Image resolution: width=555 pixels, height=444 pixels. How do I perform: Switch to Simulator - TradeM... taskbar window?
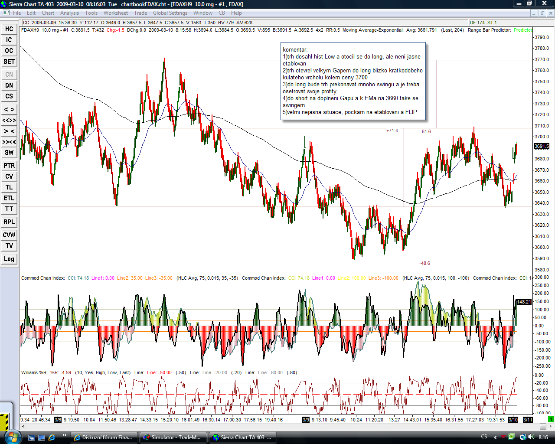point(173,437)
